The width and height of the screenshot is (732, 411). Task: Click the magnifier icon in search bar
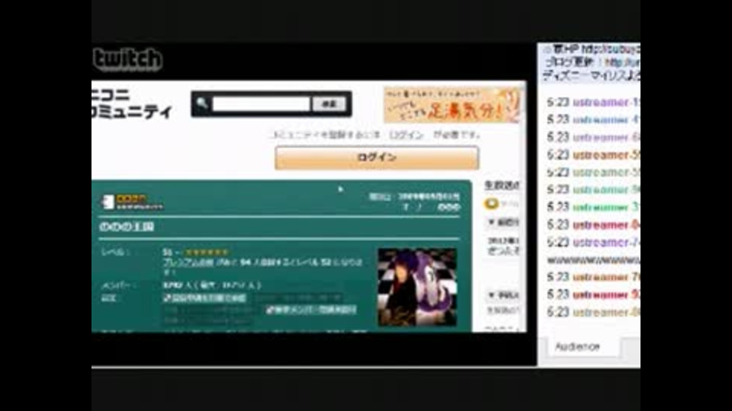201,104
